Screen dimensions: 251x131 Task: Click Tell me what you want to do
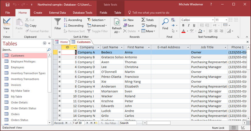149,13
